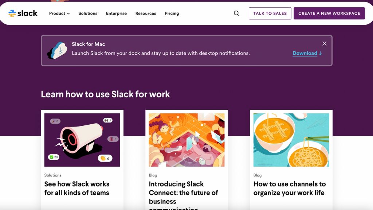The image size is (373, 210).
Task: Open search using the magnifying glass icon
Action: tap(236, 13)
